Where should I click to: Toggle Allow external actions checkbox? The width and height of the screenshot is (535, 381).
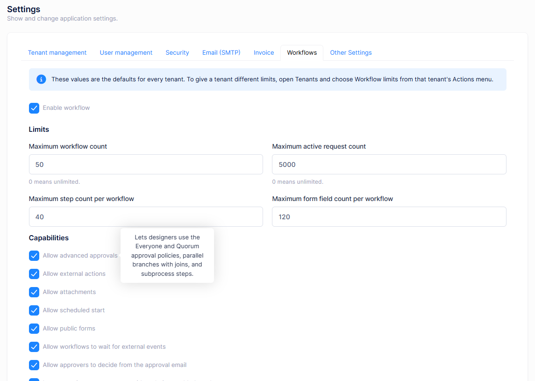pos(34,274)
